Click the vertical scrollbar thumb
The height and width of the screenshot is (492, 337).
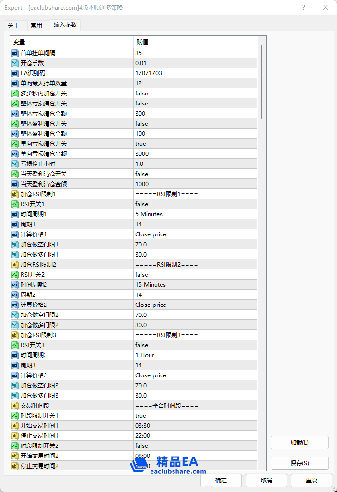[x=262, y=82]
